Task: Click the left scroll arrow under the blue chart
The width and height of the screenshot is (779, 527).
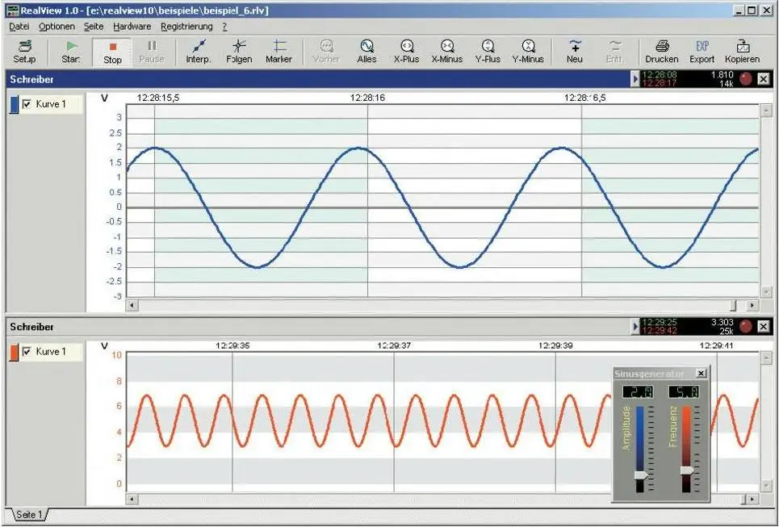Action: [x=132, y=305]
